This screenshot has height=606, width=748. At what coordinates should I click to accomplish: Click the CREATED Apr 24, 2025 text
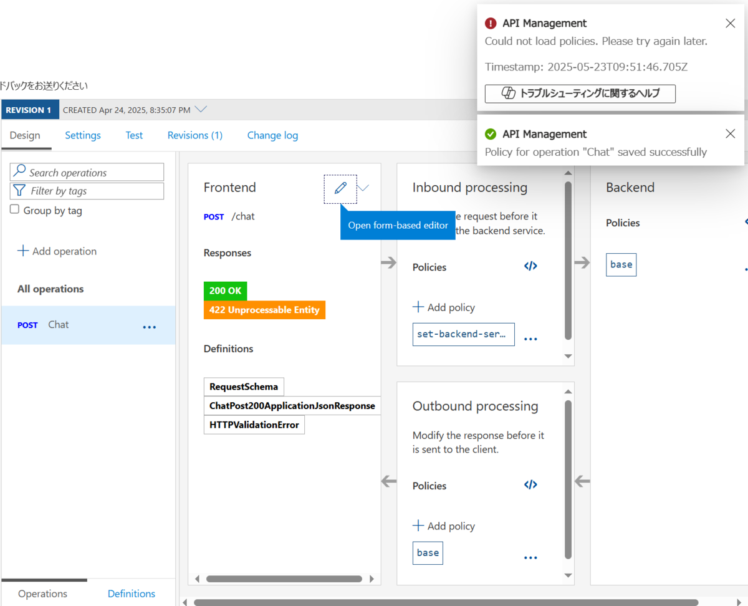(x=127, y=110)
